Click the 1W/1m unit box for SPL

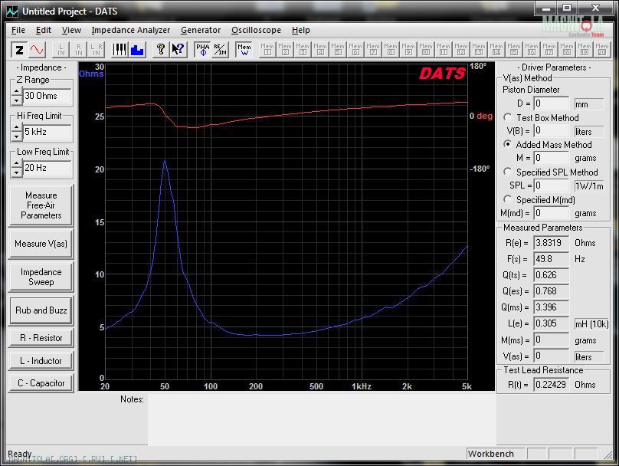(x=588, y=186)
